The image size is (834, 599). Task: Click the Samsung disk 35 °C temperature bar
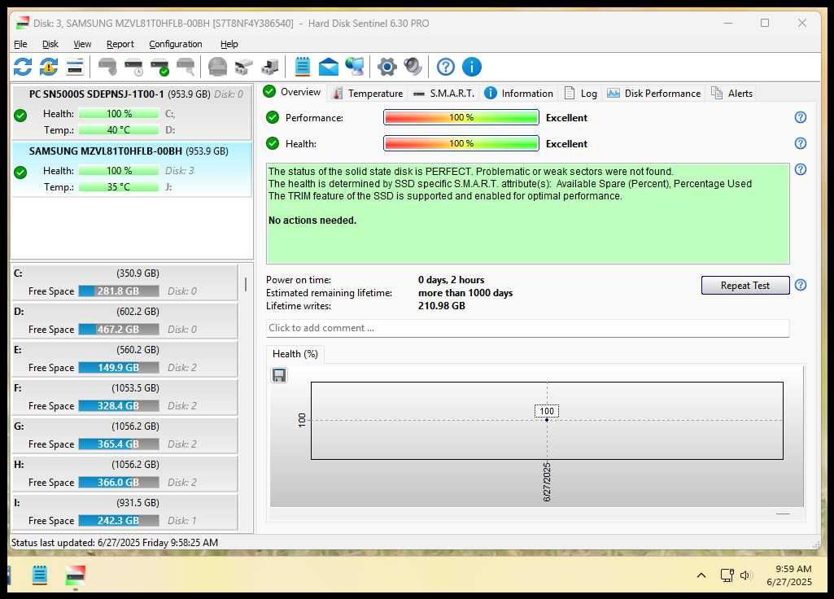[119, 187]
